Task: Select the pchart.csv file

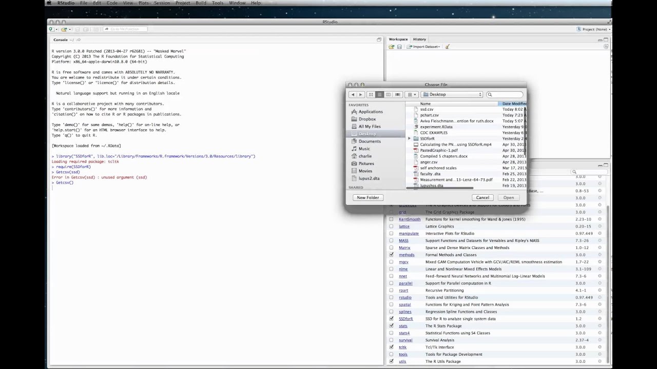Action: [x=429, y=115]
